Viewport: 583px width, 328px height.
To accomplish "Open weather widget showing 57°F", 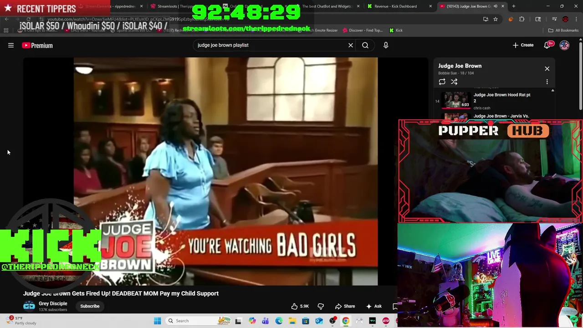I will click(x=20, y=321).
